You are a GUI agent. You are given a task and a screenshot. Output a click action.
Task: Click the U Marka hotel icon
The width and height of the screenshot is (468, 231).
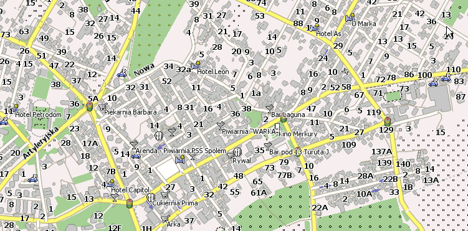pyautogui.click(x=350, y=17)
